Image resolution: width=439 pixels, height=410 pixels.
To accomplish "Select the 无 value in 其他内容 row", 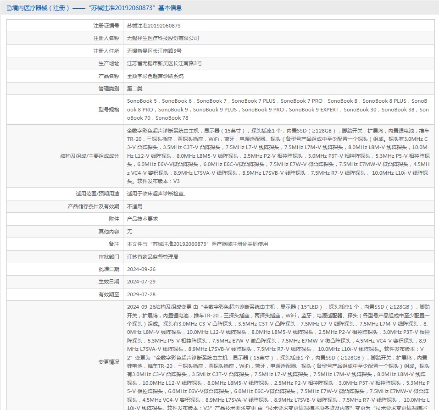I will pyautogui.click(x=129, y=232).
